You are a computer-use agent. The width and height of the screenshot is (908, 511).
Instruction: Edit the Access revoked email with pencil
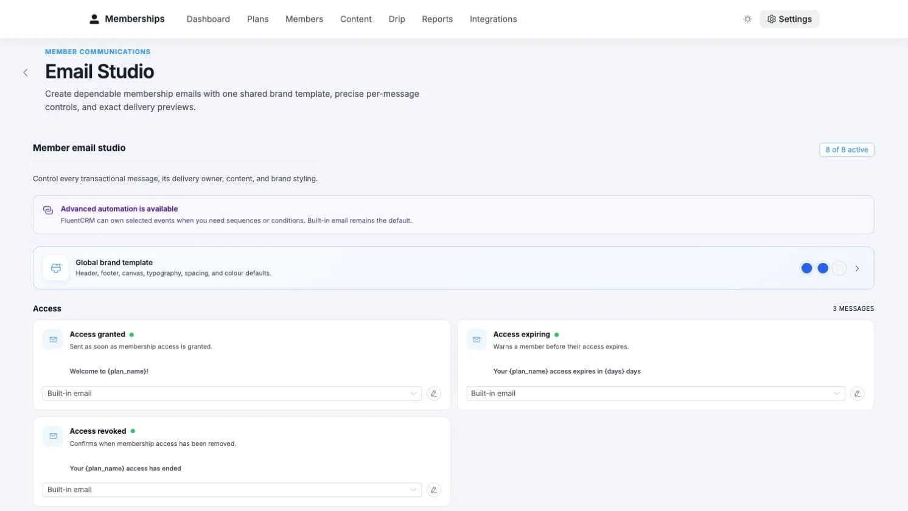click(x=434, y=490)
